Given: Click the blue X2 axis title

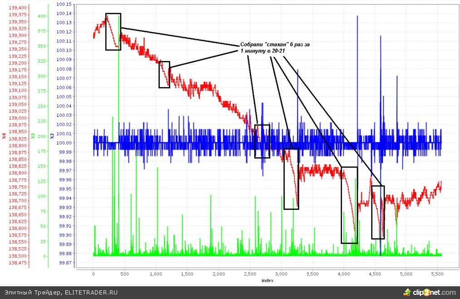Looking at the screenshot, I should click(52, 136).
